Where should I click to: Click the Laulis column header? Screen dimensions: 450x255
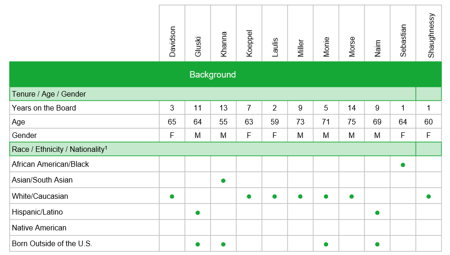tap(275, 47)
